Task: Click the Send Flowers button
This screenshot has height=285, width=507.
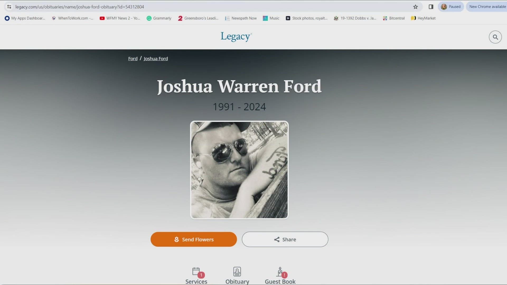Action: click(x=194, y=239)
